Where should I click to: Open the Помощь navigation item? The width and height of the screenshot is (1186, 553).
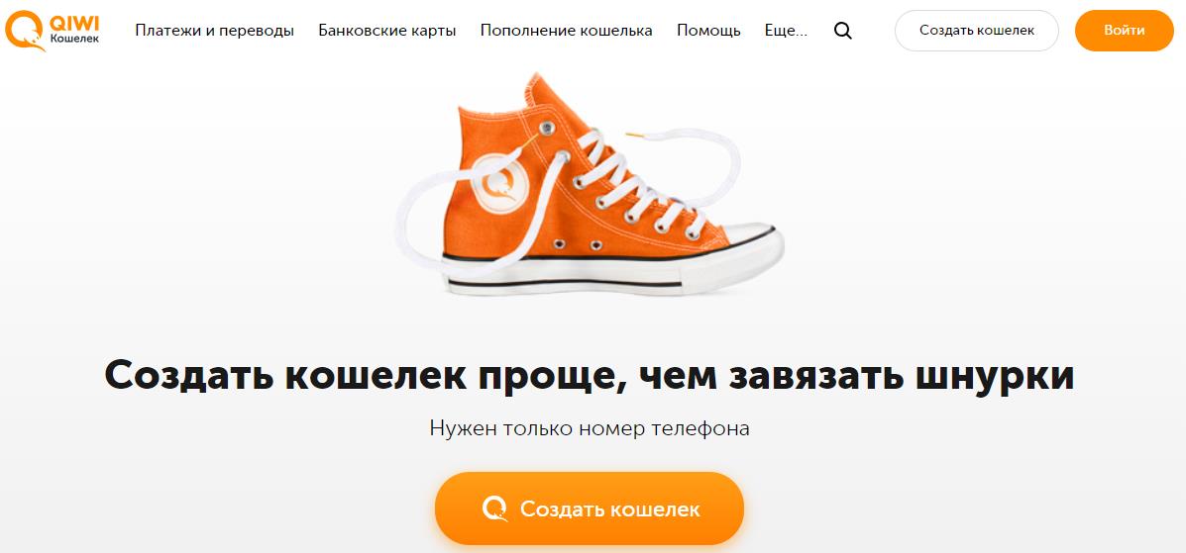[x=708, y=31]
